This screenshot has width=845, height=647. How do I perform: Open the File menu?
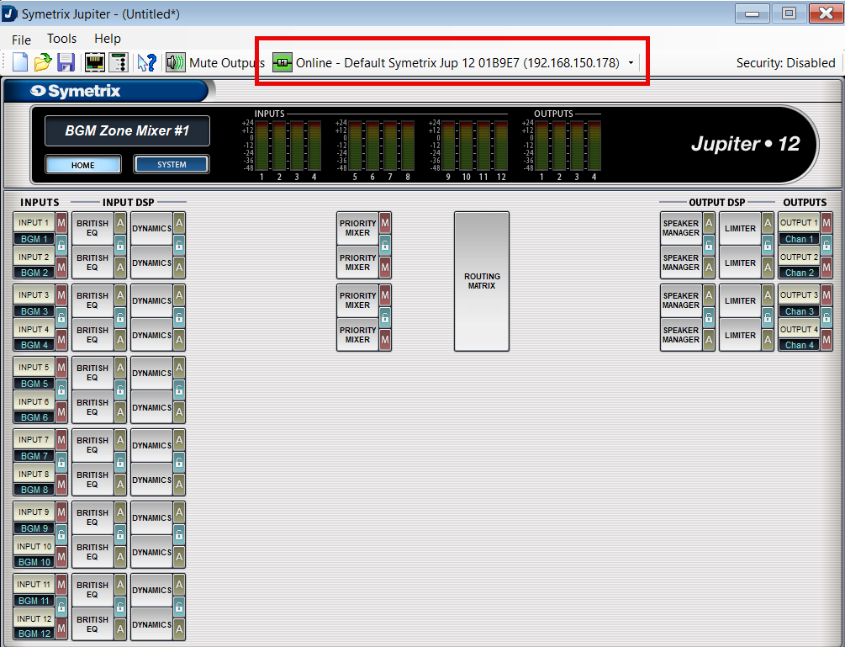[x=21, y=40]
